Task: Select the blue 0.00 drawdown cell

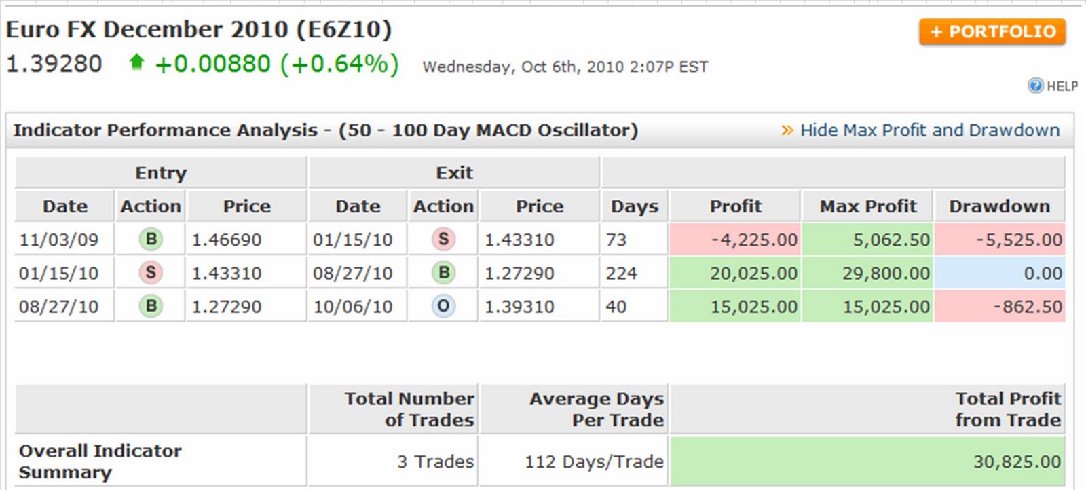Action: 1000,273
